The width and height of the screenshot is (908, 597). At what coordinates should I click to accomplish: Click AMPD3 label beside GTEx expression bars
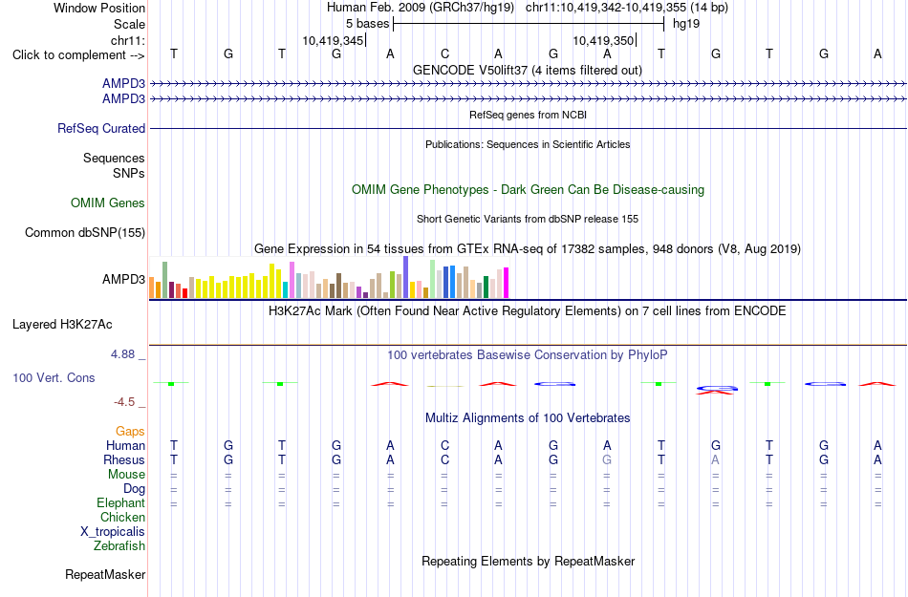[x=124, y=280]
